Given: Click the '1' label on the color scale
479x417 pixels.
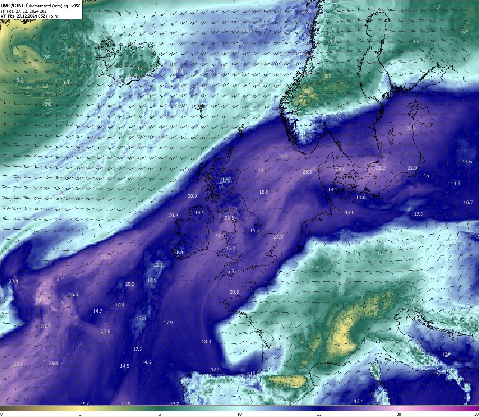Looking at the screenshot, I should point(80,414).
